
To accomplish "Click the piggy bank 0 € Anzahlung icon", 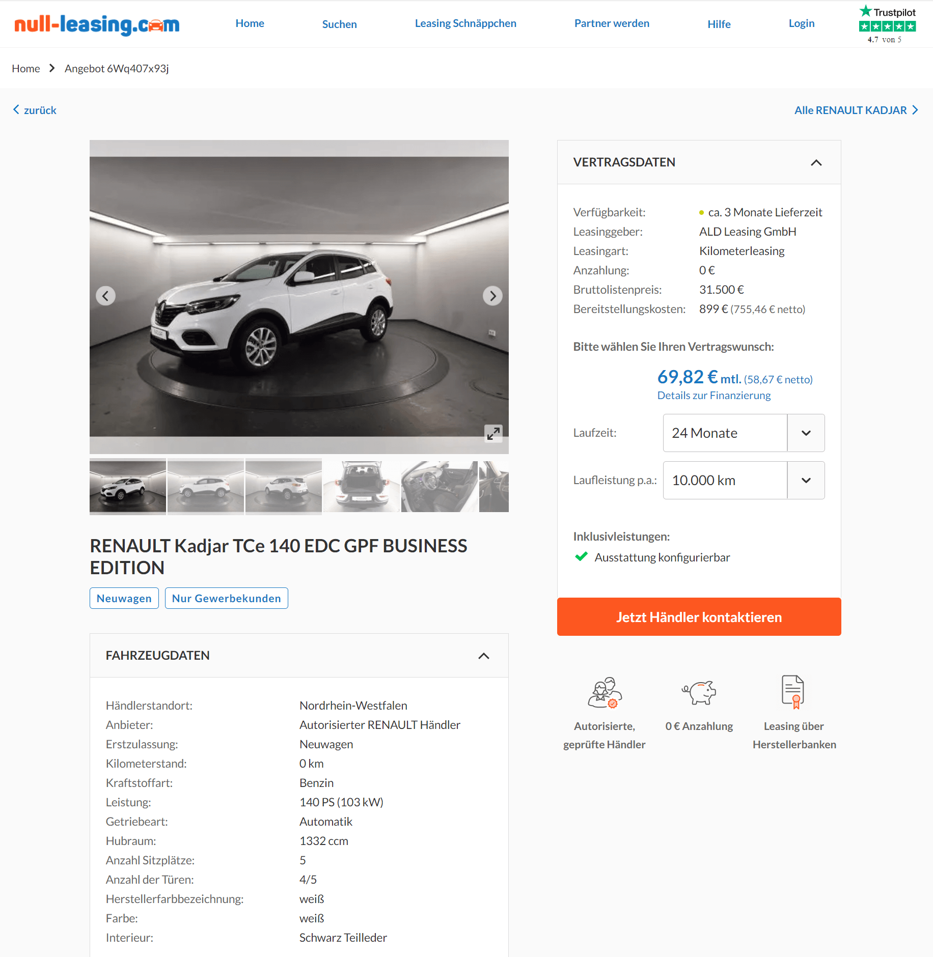I will 699,692.
